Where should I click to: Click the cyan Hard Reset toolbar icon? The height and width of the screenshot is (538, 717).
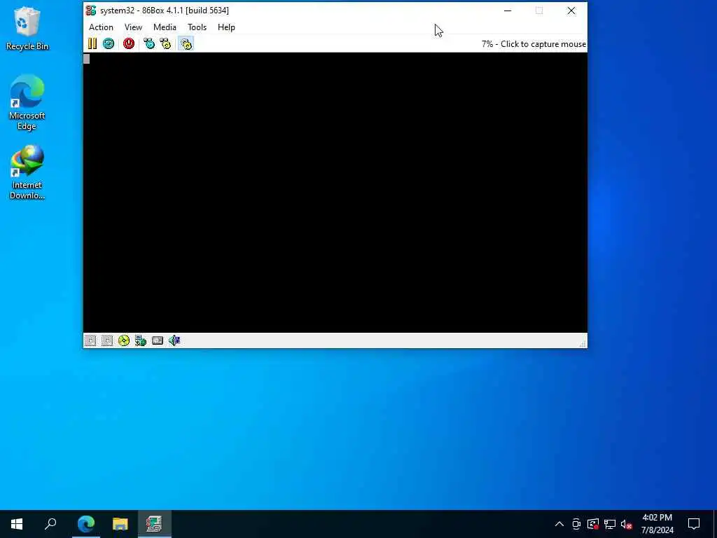point(109,43)
